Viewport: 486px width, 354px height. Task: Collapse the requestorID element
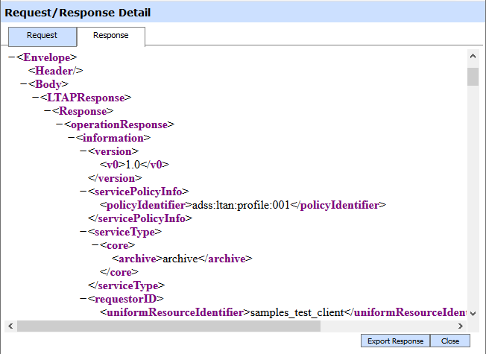coord(82,299)
